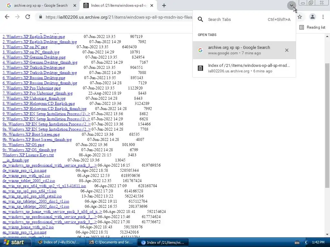Click the magnifier icon in Search Tabs
This screenshot has height=247, width=330.
[200, 20]
